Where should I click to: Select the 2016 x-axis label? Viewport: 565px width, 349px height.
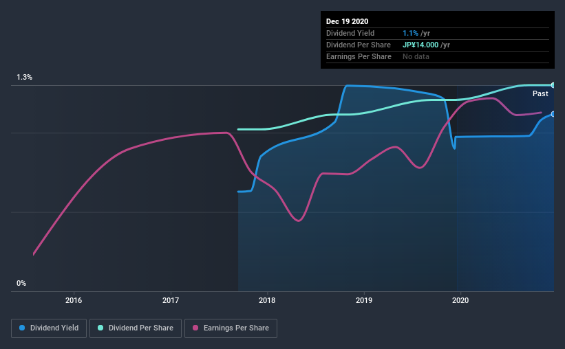pyautogui.click(x=74, y=300)
